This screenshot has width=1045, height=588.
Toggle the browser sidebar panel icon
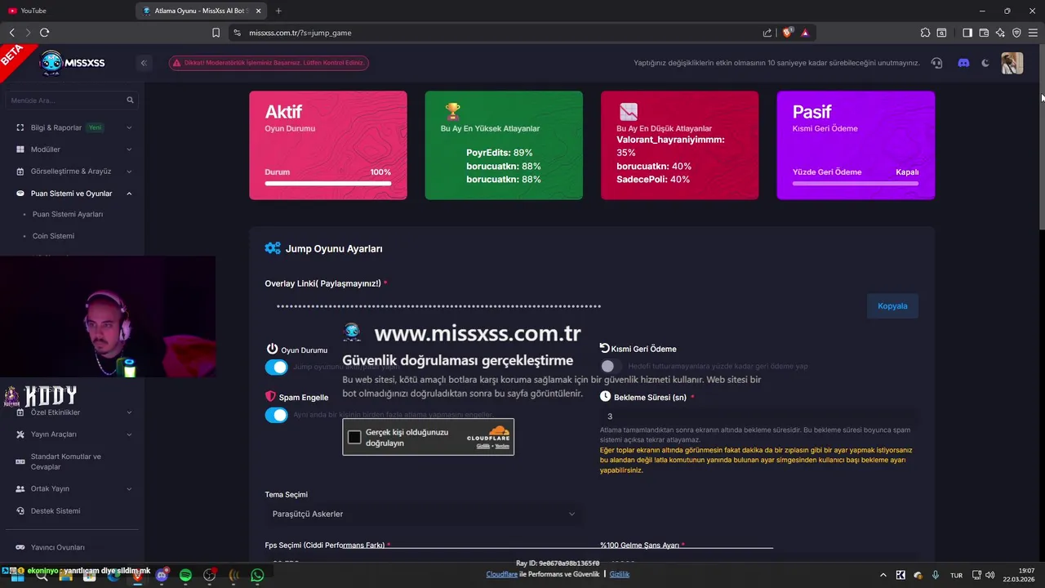[967, 33]
